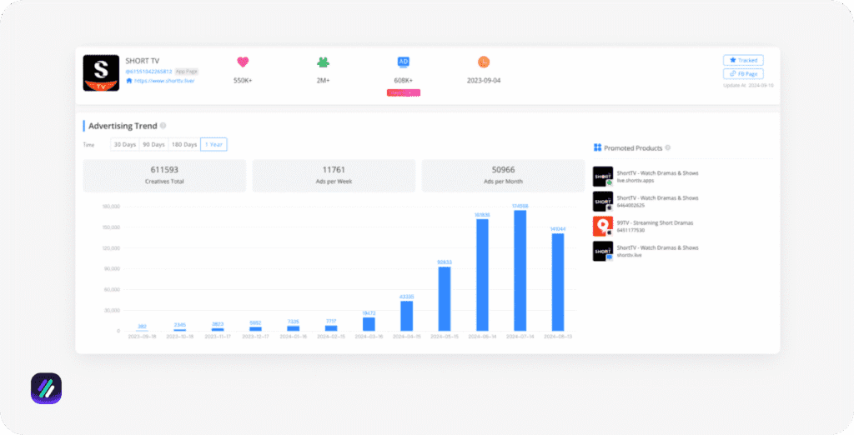Click the blue AD creatives icon
The width and height of the screenshot is (854, 435).
pos(403,62)
